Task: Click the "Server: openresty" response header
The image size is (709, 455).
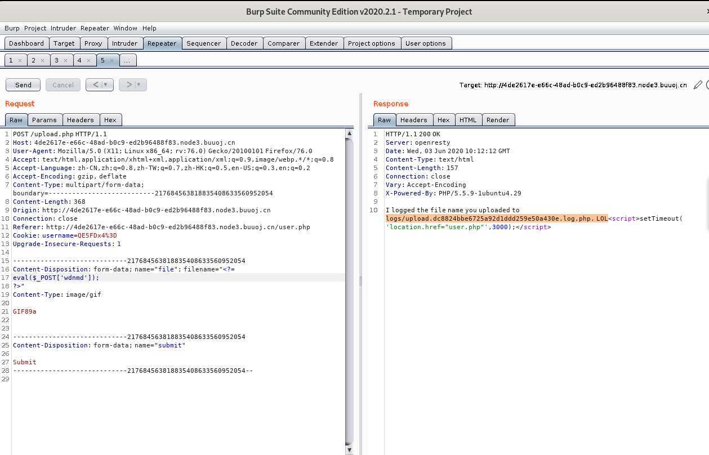Action: click(418, 142)
